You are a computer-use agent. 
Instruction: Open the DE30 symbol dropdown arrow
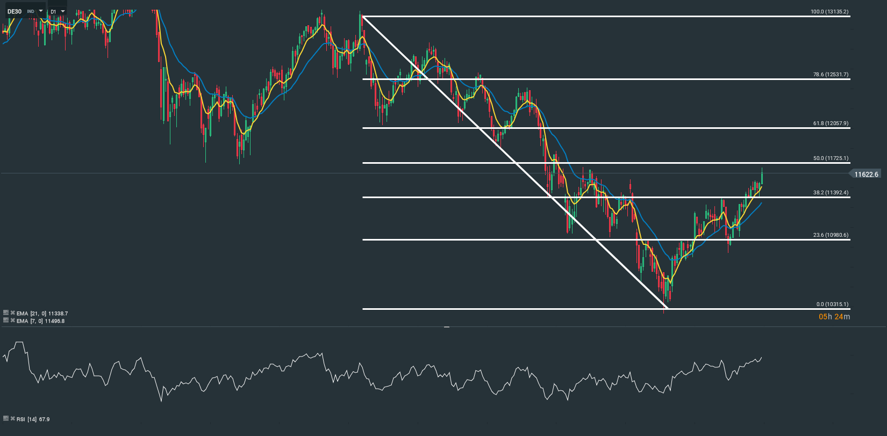41,11
